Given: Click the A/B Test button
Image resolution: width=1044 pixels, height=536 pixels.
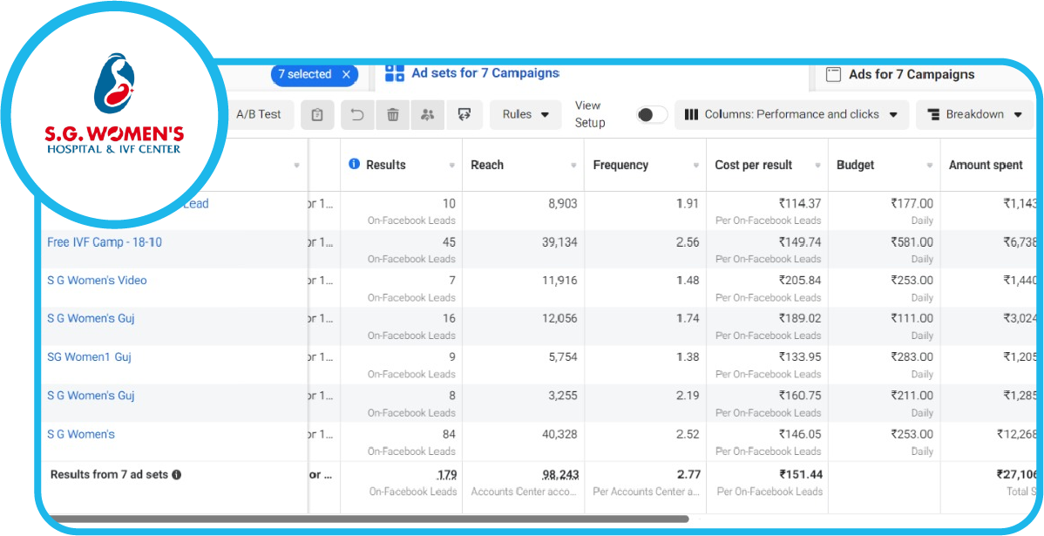Looking at the screenshot, I should [x=259, y=114].
